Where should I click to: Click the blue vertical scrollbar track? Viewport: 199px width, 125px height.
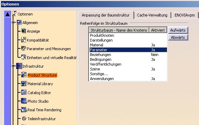point(8,71)
